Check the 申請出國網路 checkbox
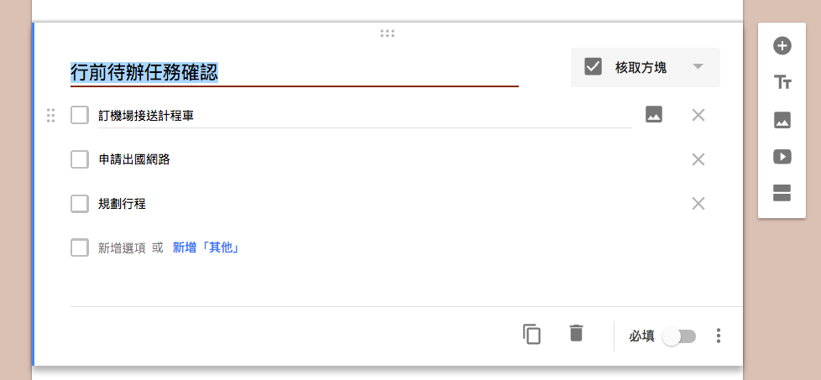The height and width of the screenshot is (380, 821). coord(80,159)
